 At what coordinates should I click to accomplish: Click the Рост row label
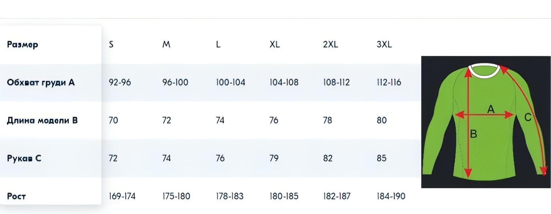pos(16,196)
